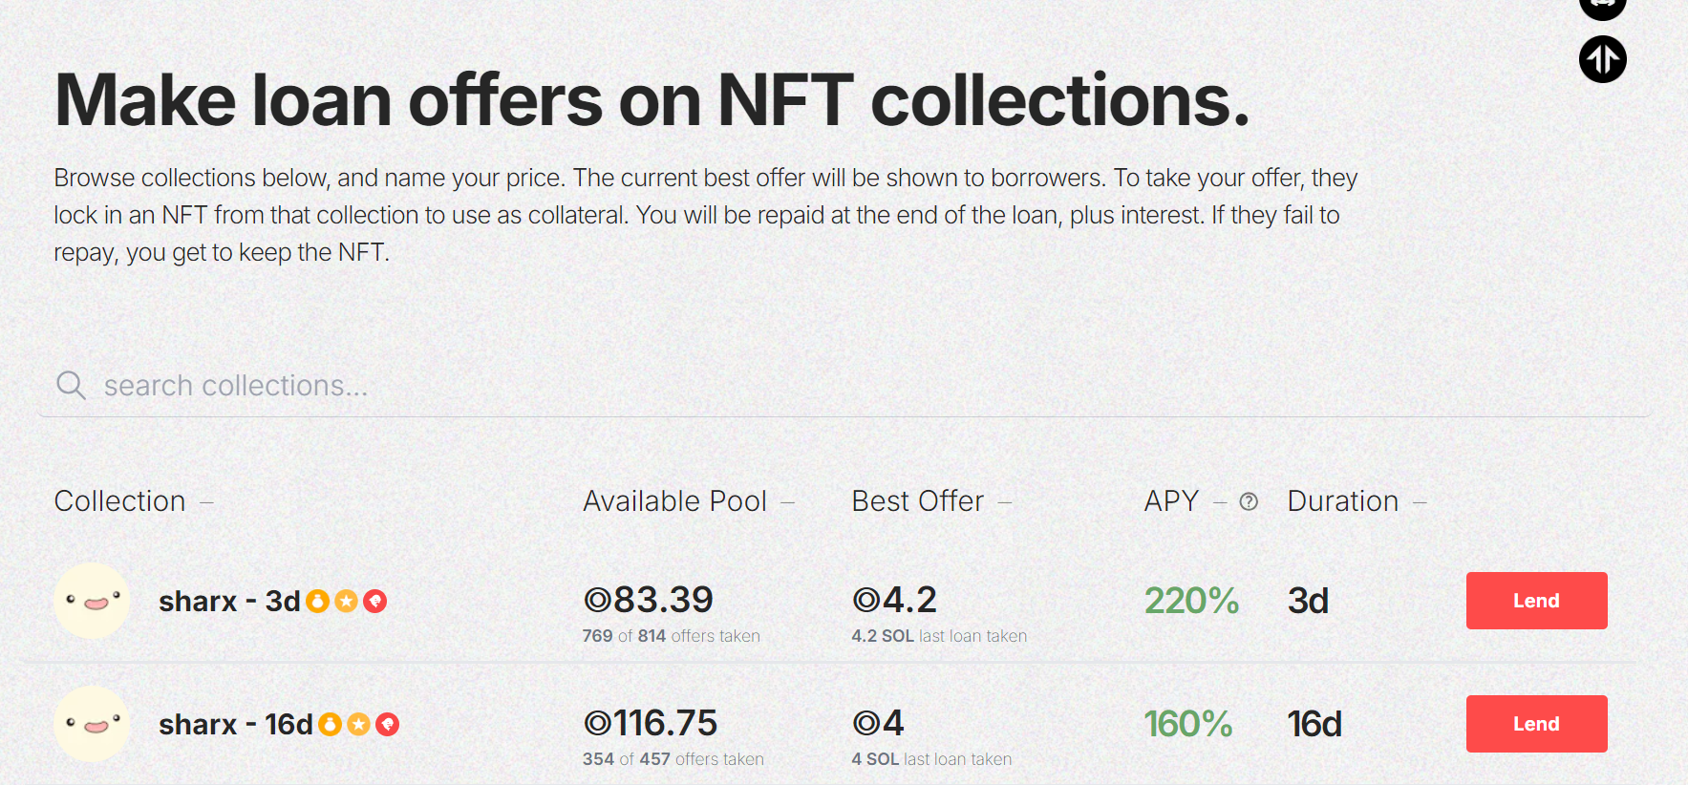Click the orange bag badge on sharx - 16d
The height and width of the screenshot is (785, 1688).
(x=330, y=724)
